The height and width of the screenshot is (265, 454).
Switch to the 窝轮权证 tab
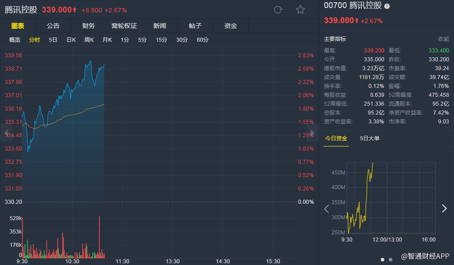[x=124, y=26]
